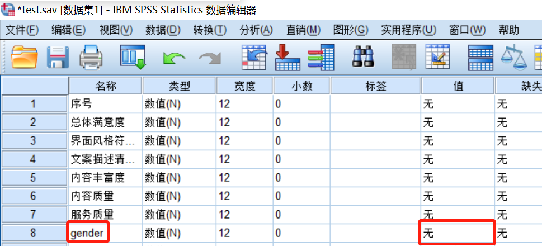Save the dataset with the floppy disk icon
The width and height of the screenshot is (542, 246).
58,56
